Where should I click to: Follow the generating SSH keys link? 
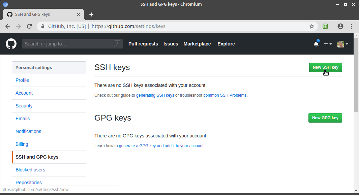click(155, 95)
